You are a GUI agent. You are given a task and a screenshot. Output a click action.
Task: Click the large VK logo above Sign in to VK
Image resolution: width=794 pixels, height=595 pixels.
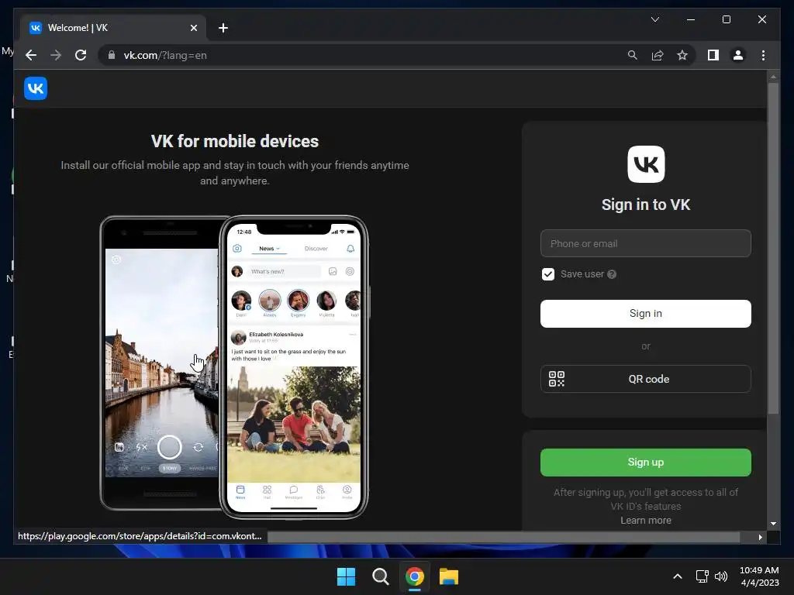[x=646, y=164]
